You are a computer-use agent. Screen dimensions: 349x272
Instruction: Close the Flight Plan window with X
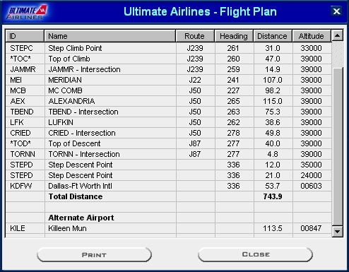pyautogui.click(x=336, y=11)
